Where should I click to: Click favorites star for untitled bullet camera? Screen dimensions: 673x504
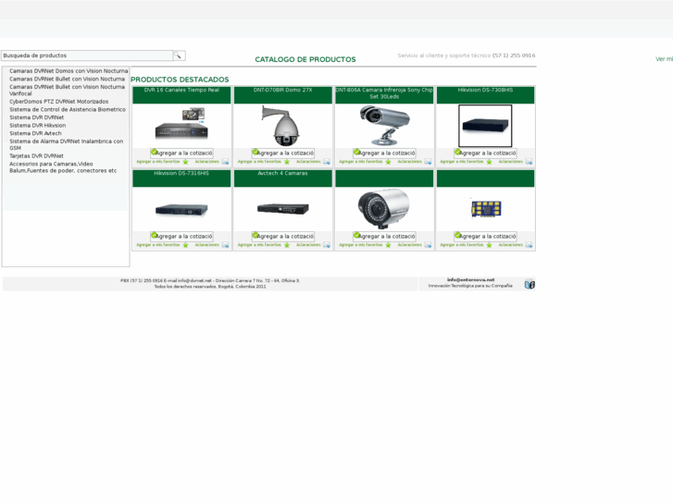388,245
